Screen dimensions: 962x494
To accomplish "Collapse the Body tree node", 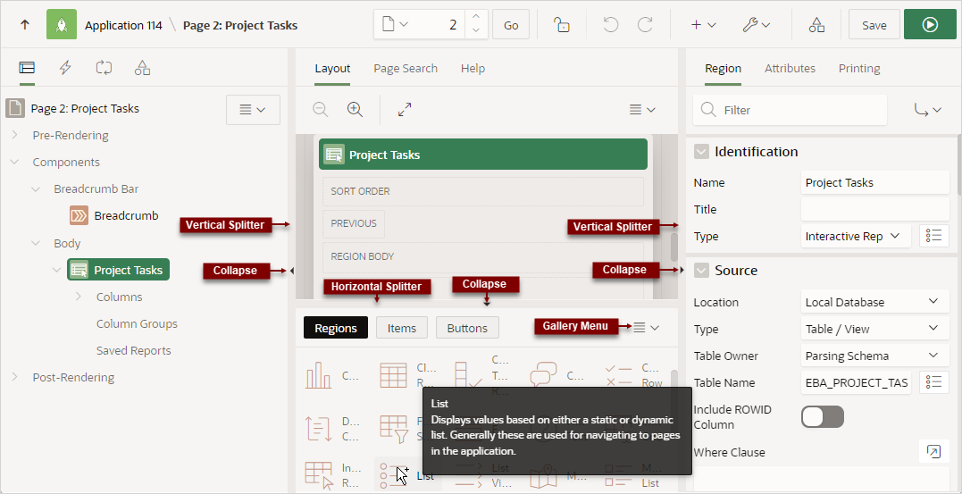I will pos(36,243).
